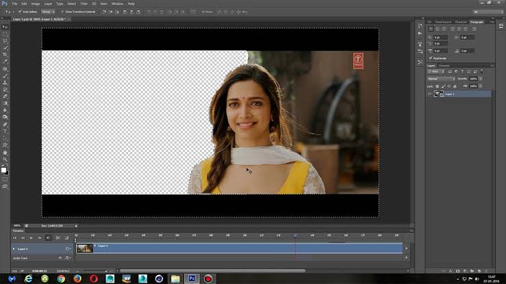Open the Opacity slider arrow

481,79
